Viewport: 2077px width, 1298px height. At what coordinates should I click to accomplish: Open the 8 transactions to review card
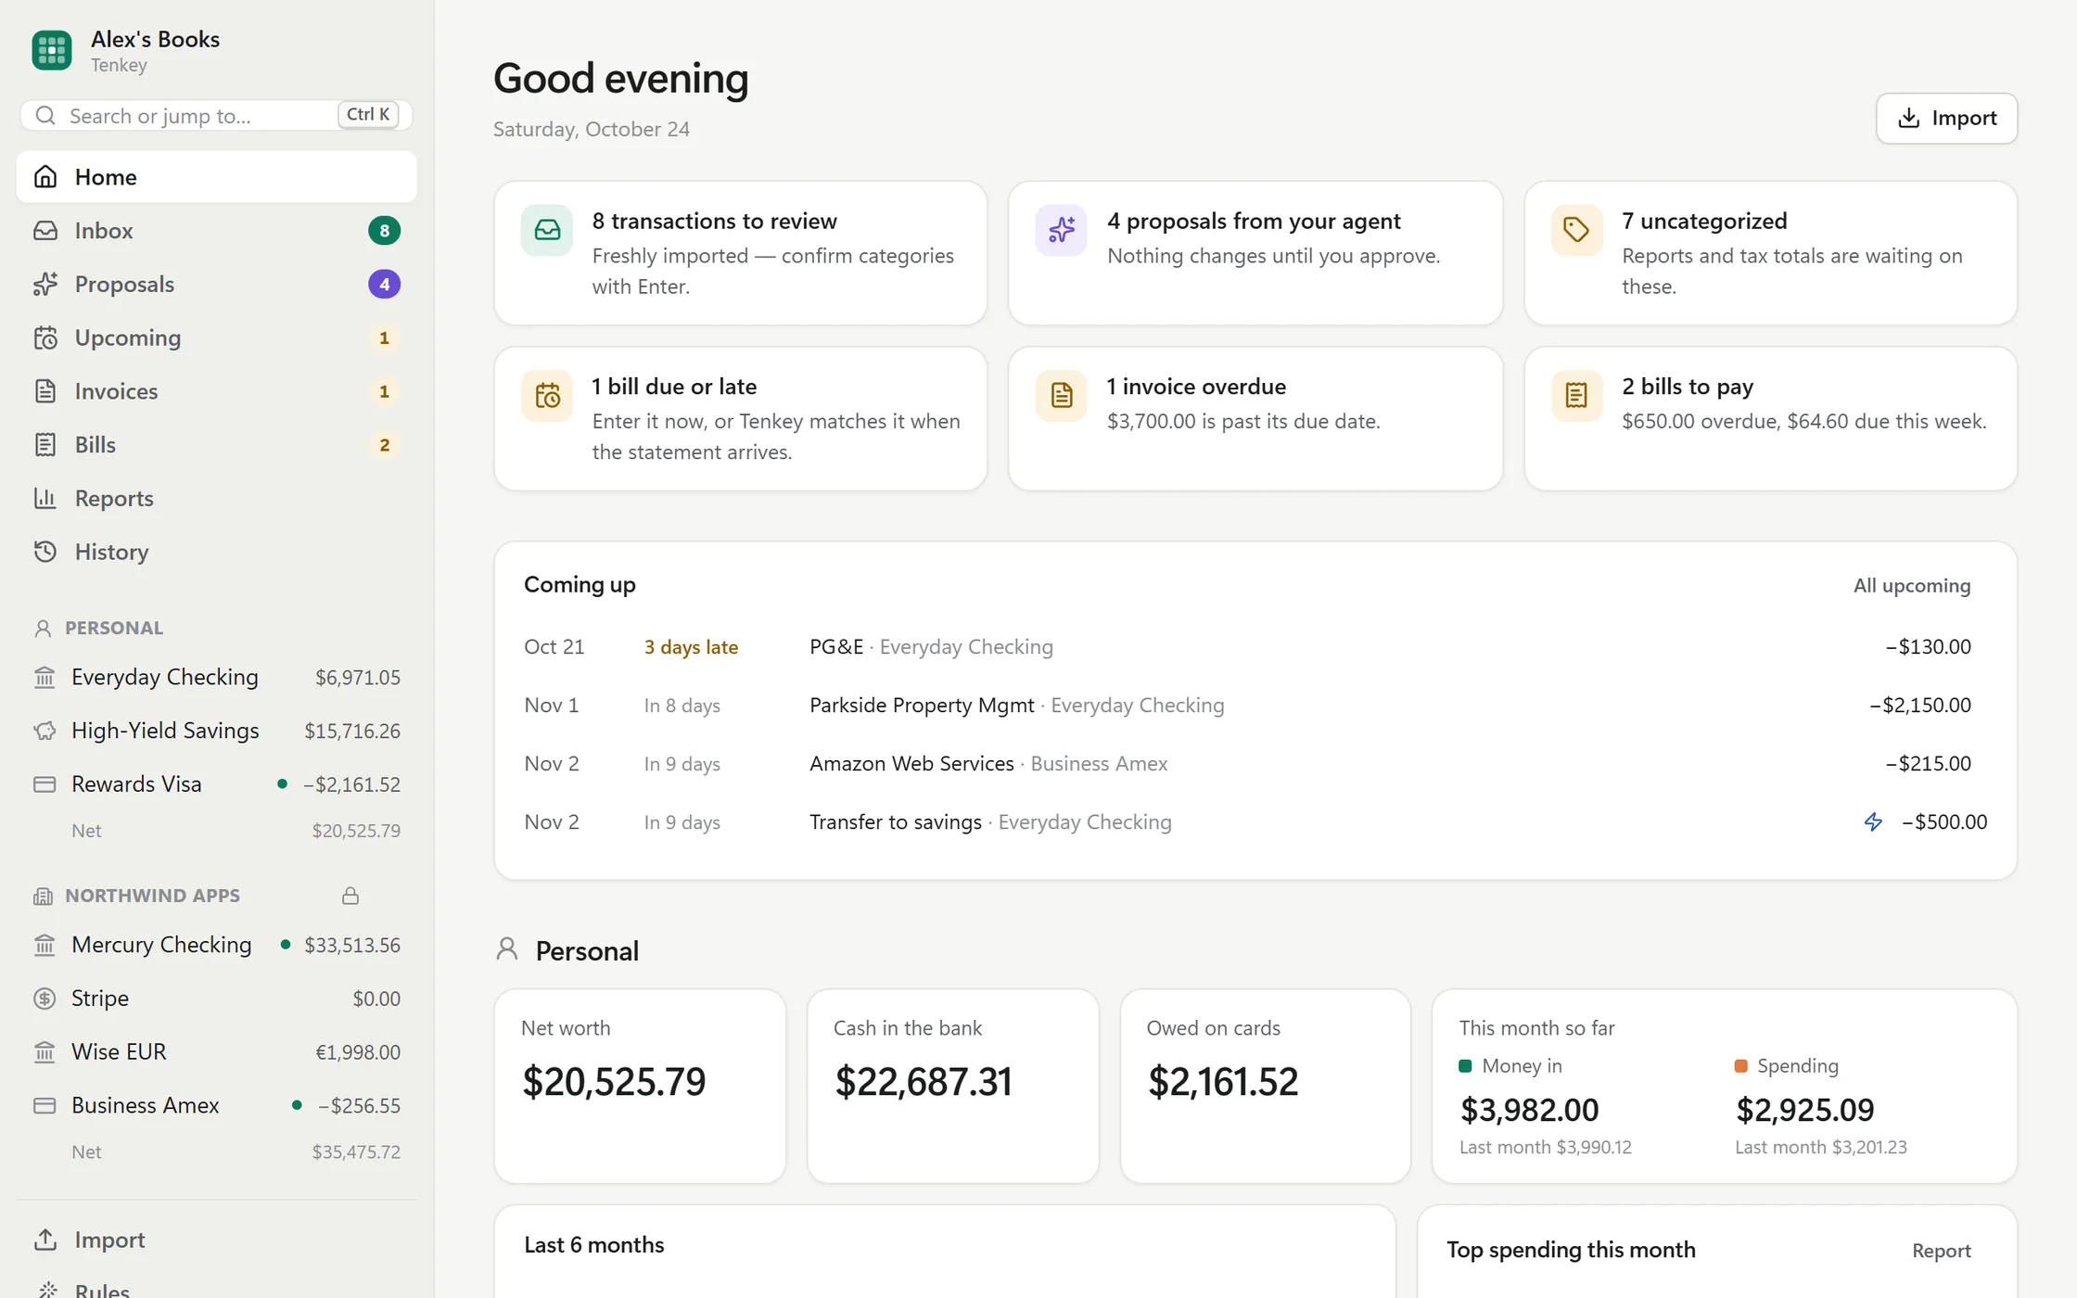click(740, 252)
